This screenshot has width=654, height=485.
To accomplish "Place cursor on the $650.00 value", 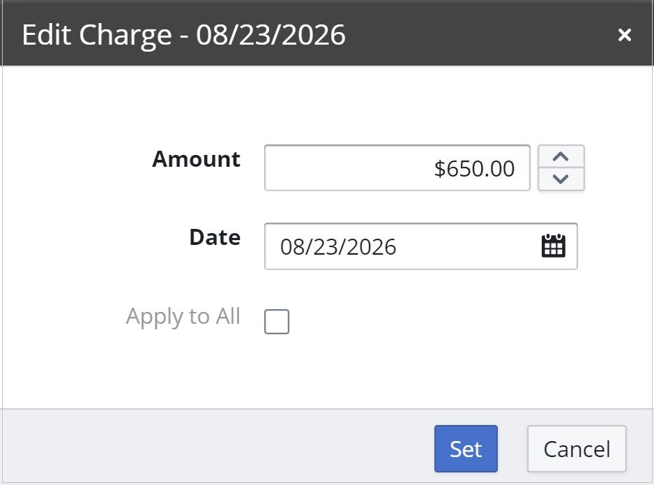I will (474, 169).
